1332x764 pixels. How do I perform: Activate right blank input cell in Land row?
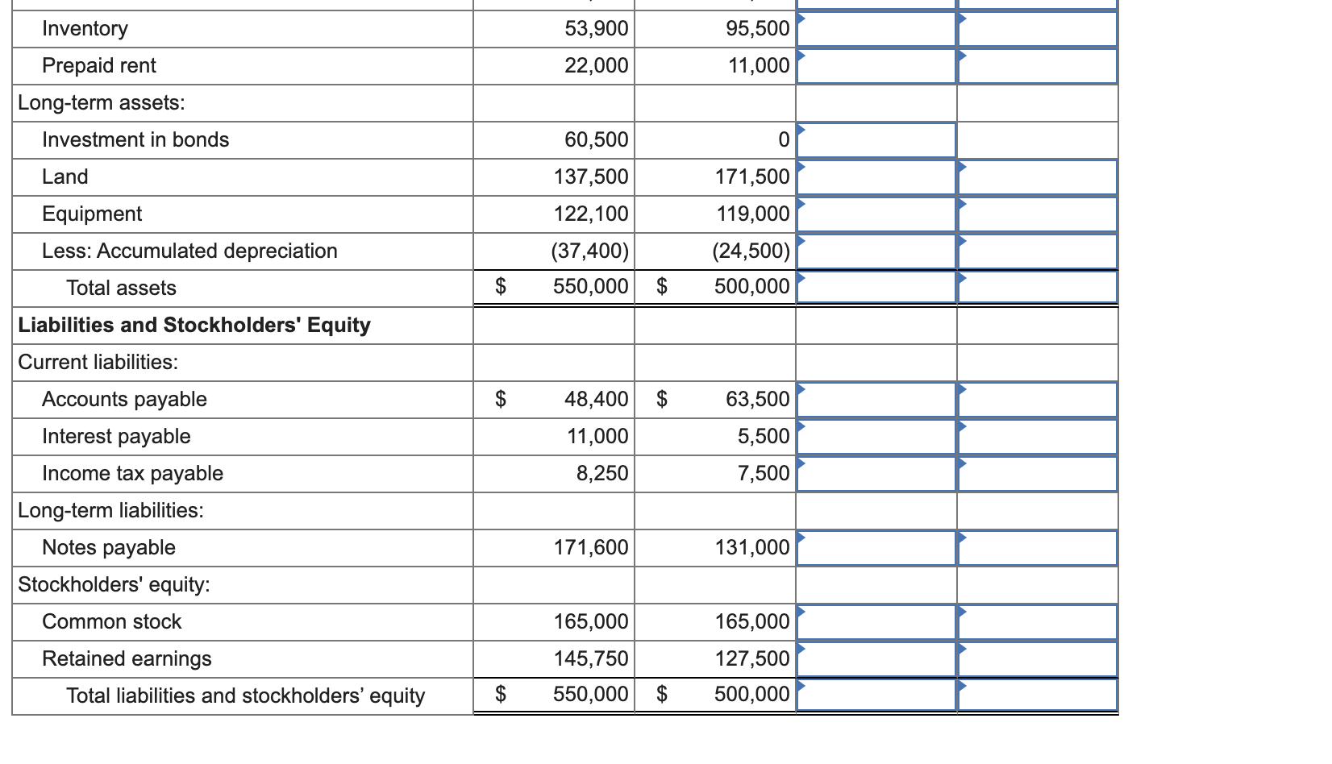1038,177
